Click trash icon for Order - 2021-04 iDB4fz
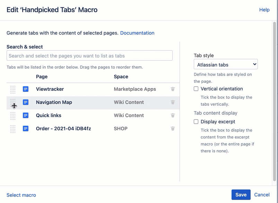The image size is (278, 203). pos(173,129)
